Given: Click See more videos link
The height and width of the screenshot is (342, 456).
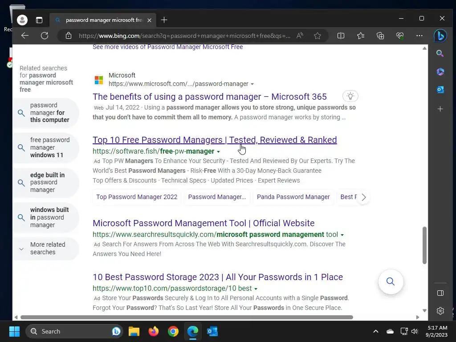Looking at the screenshot, I should tap(168, 47).
